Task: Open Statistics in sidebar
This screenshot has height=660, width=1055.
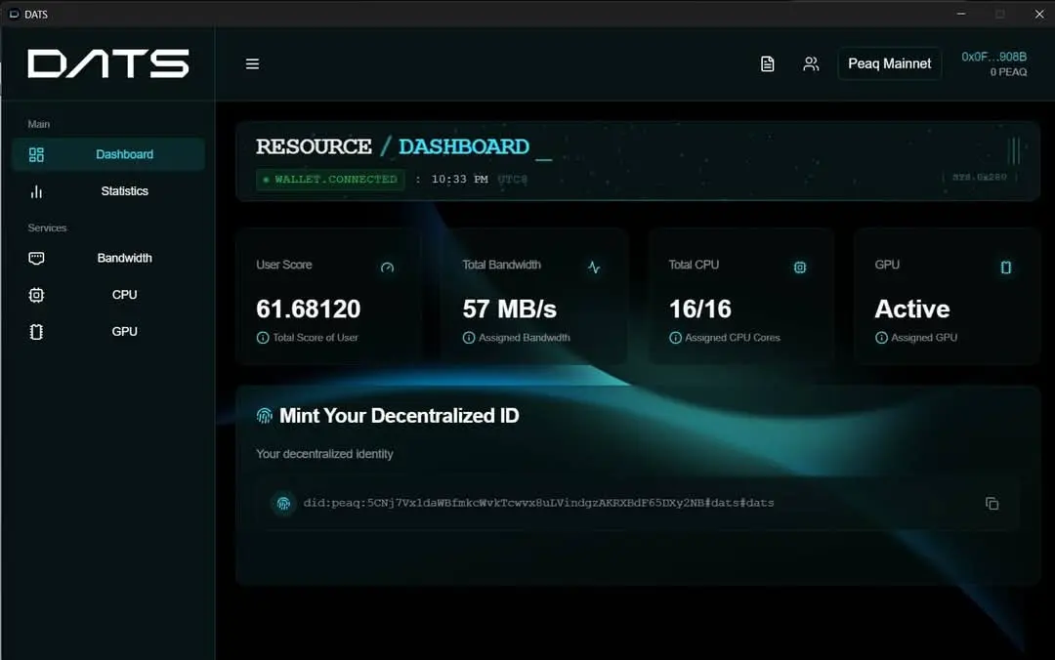Action: (108, 191)
